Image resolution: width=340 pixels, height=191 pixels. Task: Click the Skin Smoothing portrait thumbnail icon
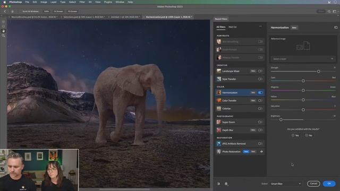point(219,41)
